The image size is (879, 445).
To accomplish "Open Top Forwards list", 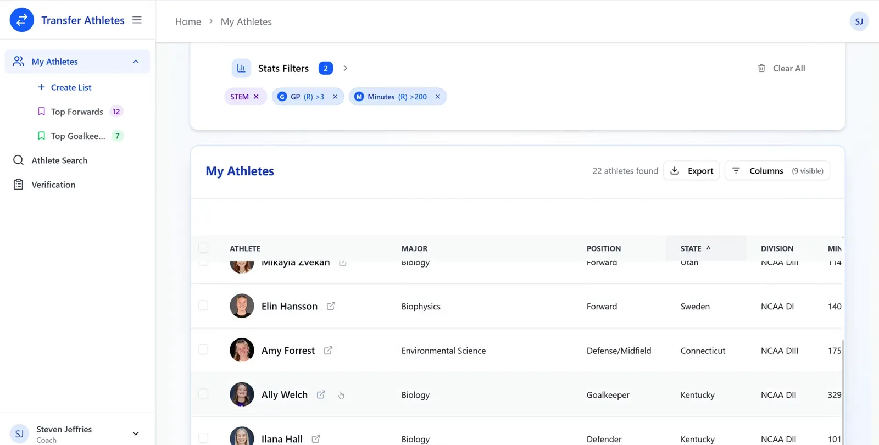I will click(77, 112).
